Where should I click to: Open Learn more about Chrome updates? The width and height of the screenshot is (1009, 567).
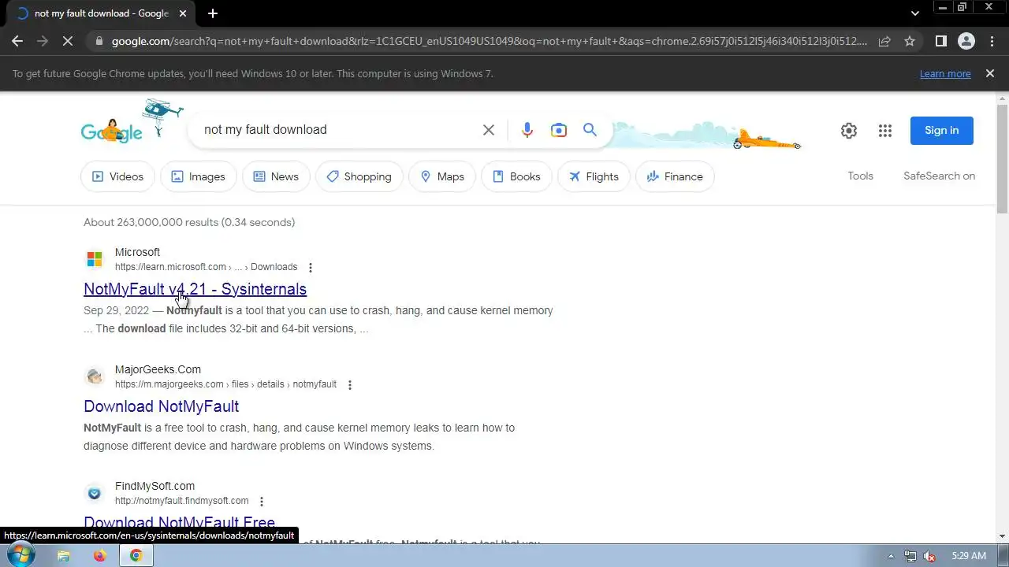click(x=945, y=74)
